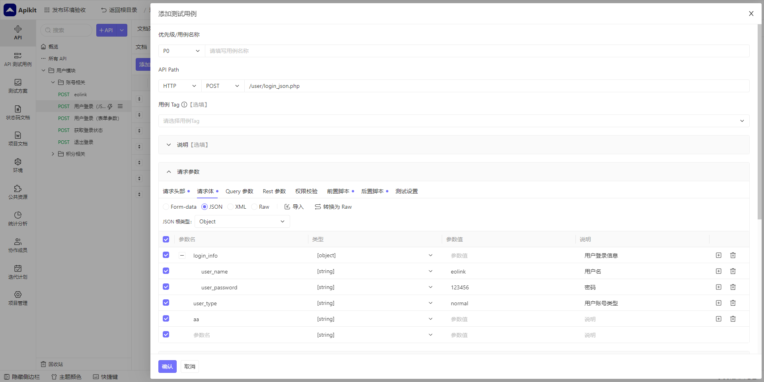Open the HTTP protocol dropdown

(180, 86)
